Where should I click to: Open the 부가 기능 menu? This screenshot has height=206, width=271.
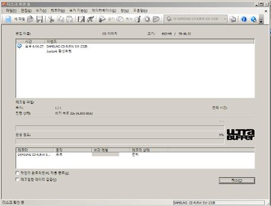(x=78, y=11)
